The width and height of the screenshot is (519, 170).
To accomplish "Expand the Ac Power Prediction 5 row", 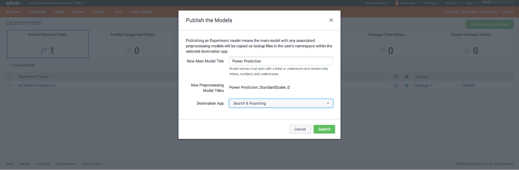I will (10, 85).
